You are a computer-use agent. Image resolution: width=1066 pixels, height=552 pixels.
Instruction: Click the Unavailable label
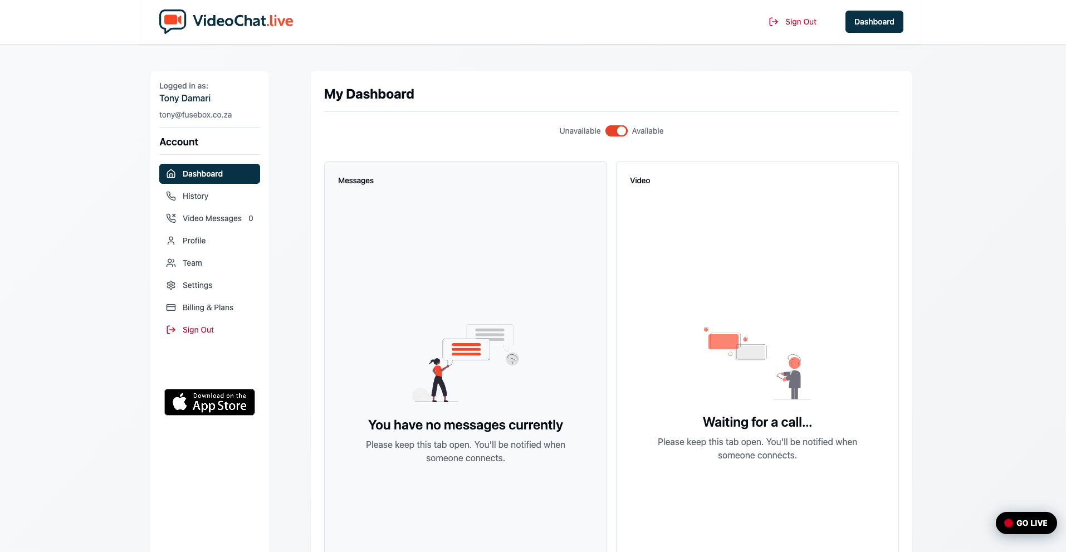point(580,131)
